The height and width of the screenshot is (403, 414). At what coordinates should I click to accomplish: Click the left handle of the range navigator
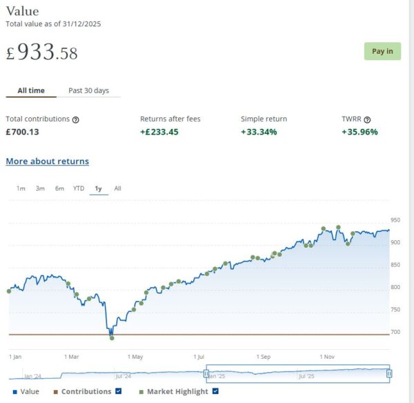206,373
